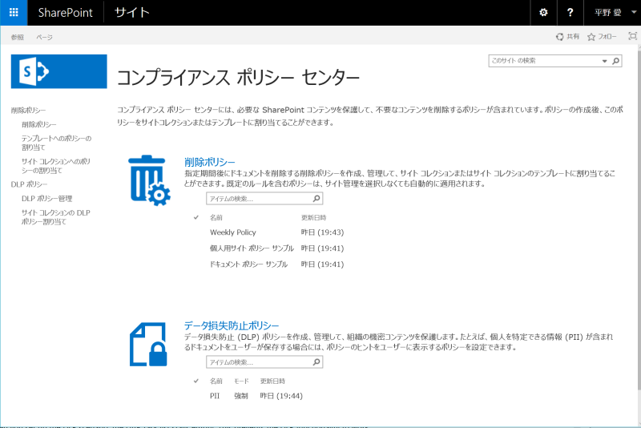Open the help question mark

coord(570,12)
